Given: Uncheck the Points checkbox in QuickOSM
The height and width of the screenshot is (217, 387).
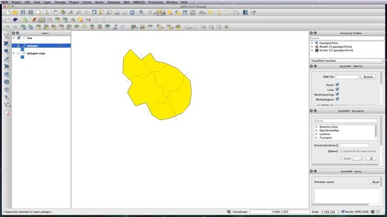Looking at the screenshot, I should coord(337,84).
